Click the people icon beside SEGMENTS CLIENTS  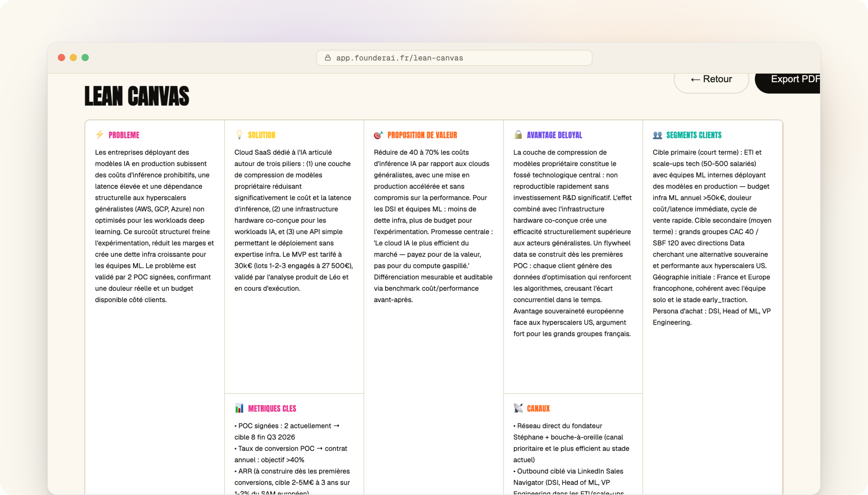click(657, 135)
